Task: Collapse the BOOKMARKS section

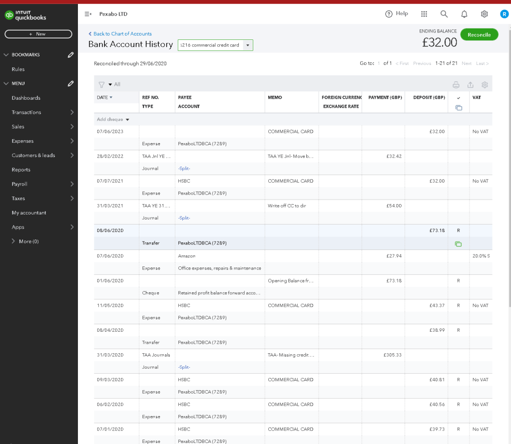Action: [x=6, y=55]
